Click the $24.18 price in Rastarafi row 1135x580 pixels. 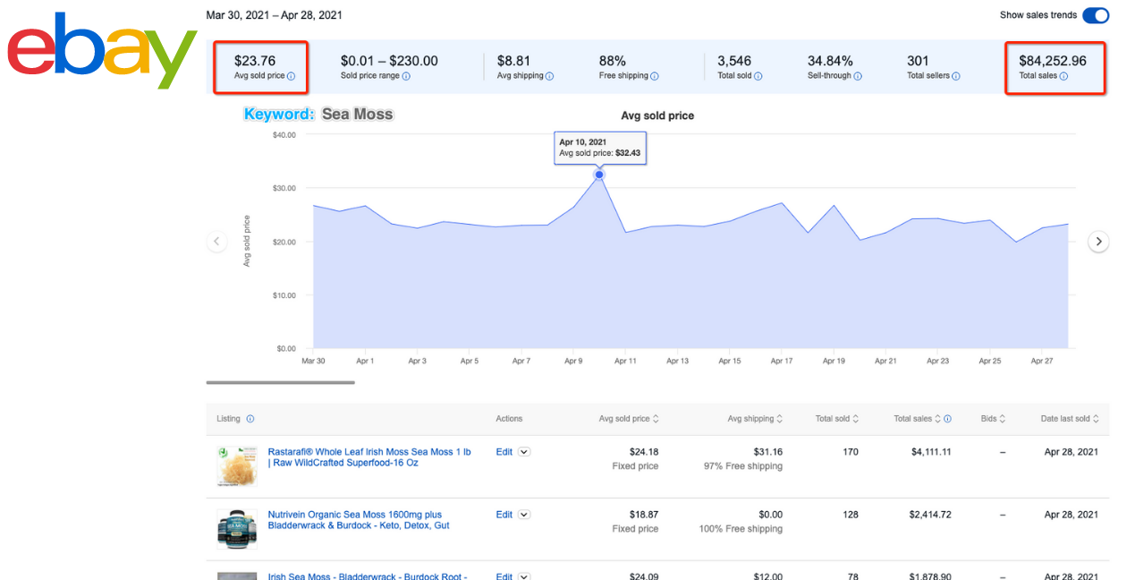tap(644, 452)
